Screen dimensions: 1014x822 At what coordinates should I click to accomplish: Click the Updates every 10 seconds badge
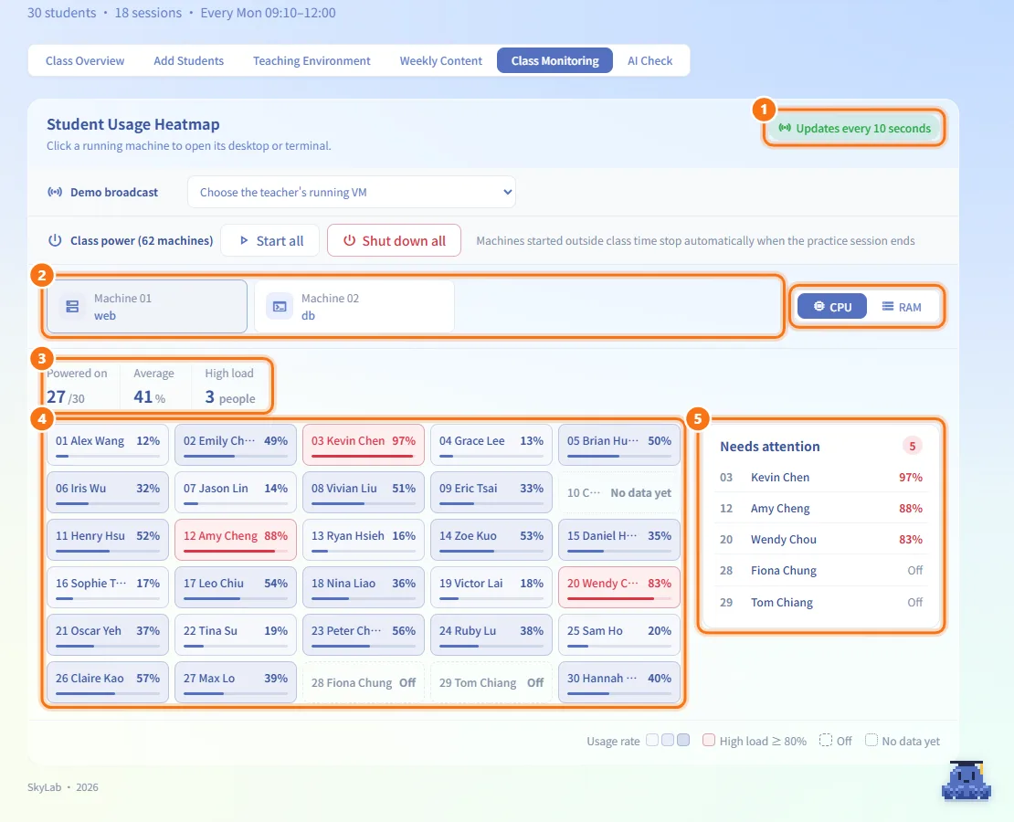pyautogui.click(x=853, y=128)
